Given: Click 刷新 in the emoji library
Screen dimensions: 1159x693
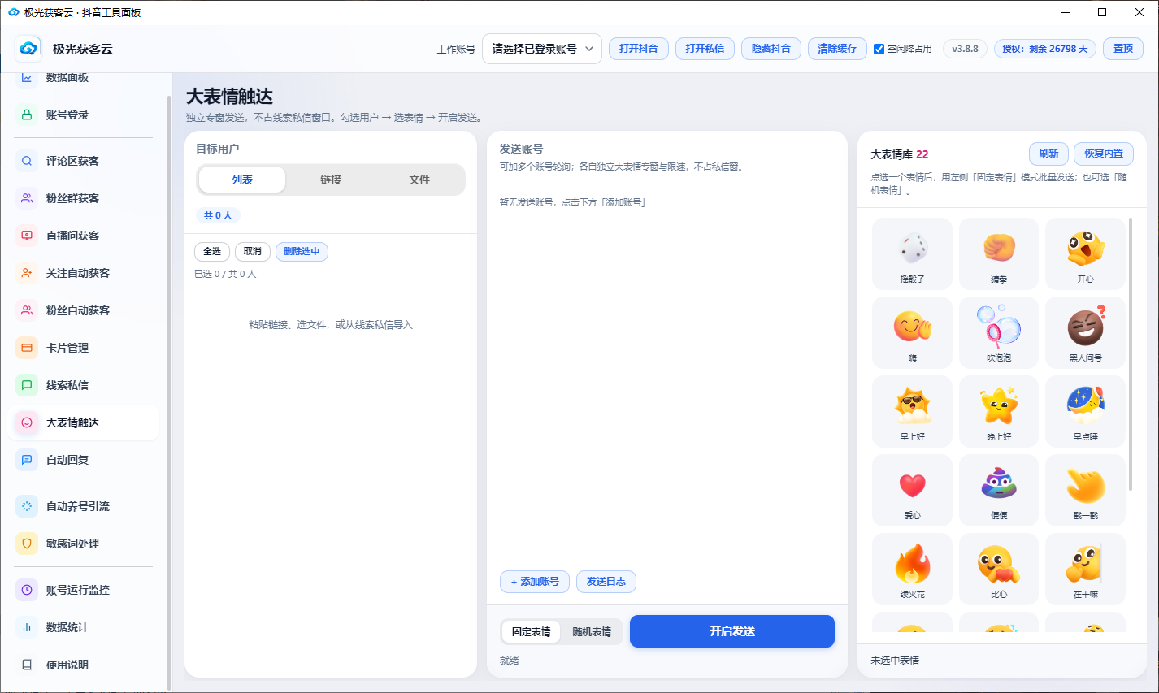Looking at the screenshot, I should click(1048, 154).
